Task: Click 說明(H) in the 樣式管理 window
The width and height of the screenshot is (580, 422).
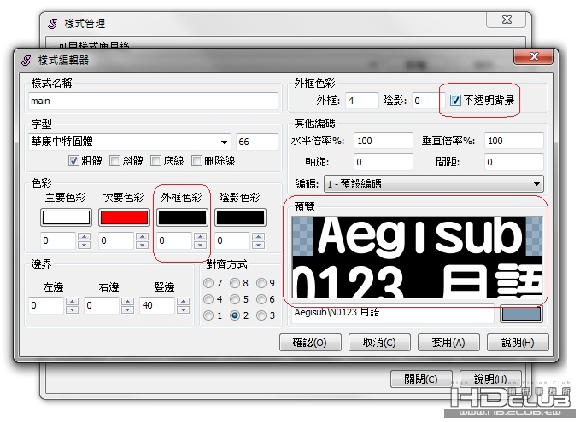Action: point(490,379)
